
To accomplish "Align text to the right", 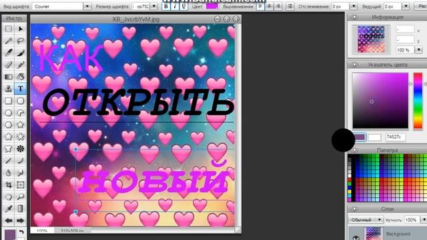I will pyautogui.click(x=278, y=6).
